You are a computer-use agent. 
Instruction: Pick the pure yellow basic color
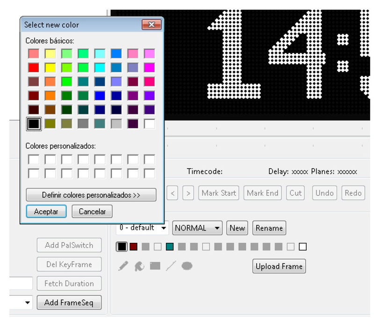pos(50,67)
